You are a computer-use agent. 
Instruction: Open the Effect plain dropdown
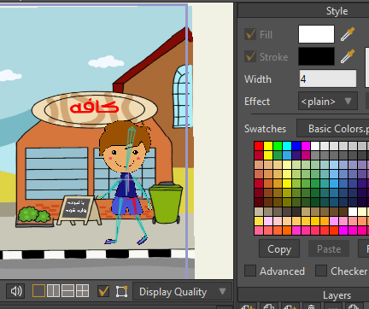coord(328,101)
